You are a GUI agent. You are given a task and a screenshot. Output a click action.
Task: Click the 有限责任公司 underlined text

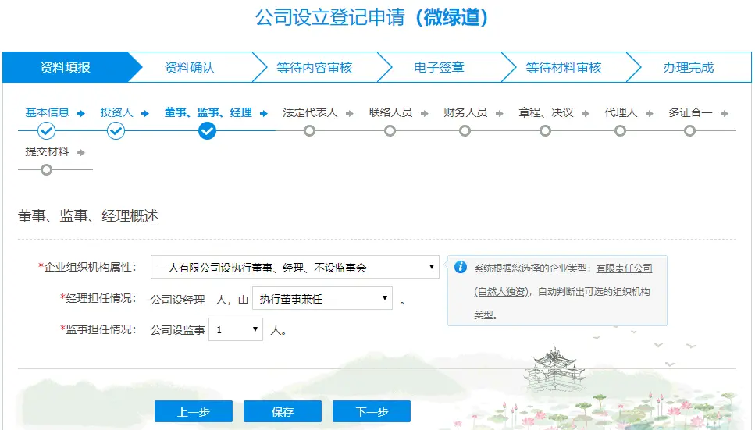(x=624, y=268)
